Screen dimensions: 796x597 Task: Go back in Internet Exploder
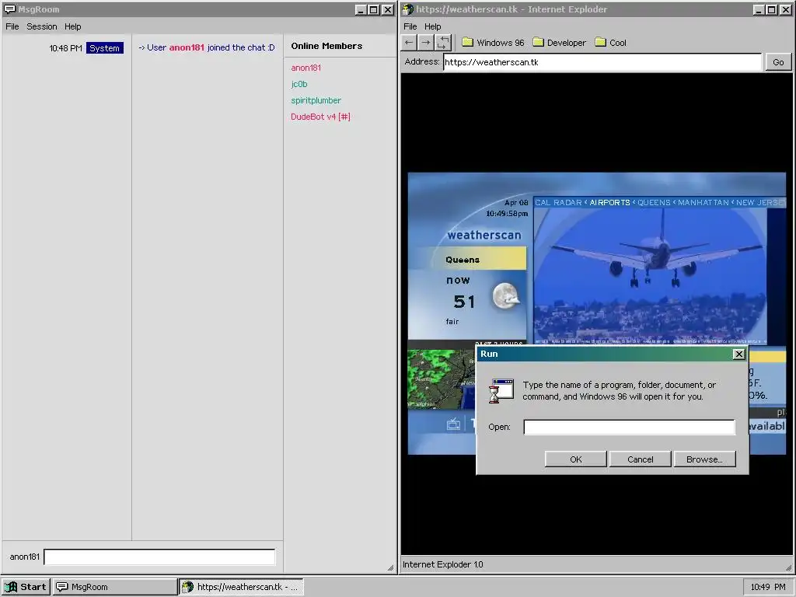(409, 43)
